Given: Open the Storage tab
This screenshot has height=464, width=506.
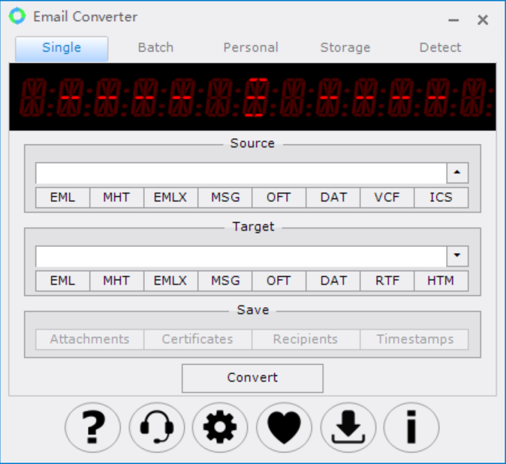Looking at the screenshot, I should [x=345, y=48].
